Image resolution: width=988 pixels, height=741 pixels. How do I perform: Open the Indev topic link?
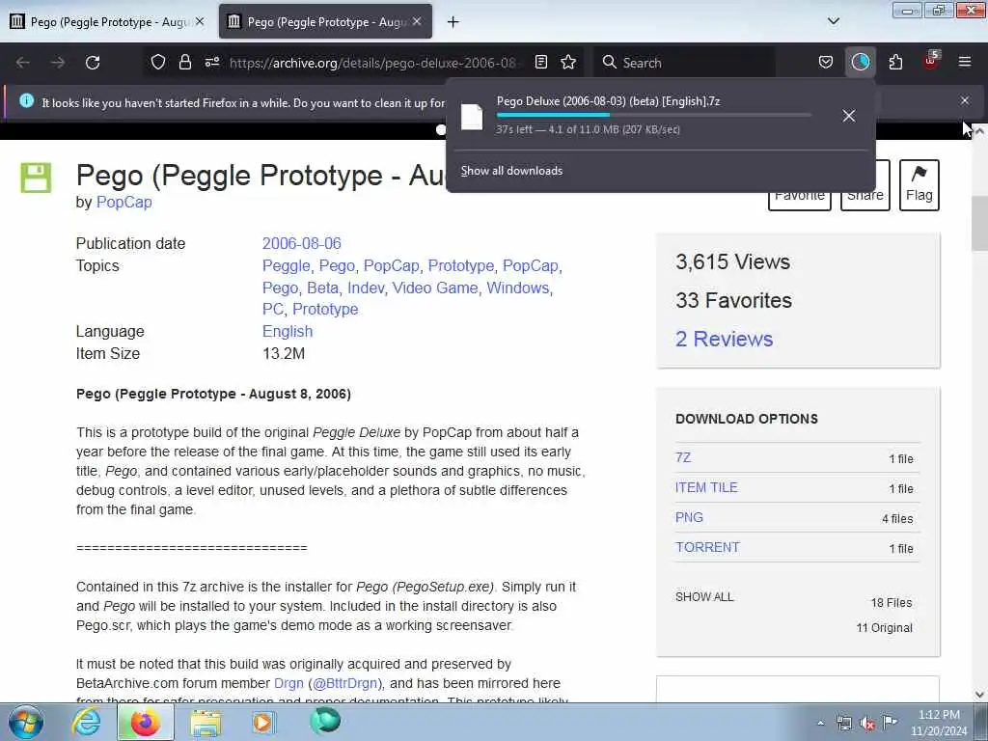(366, 288)
